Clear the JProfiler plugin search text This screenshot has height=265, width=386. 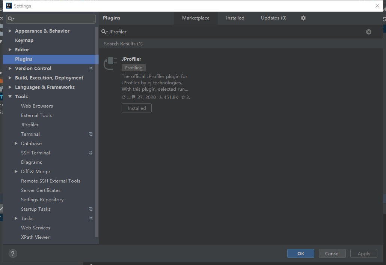tap(368, 32)
